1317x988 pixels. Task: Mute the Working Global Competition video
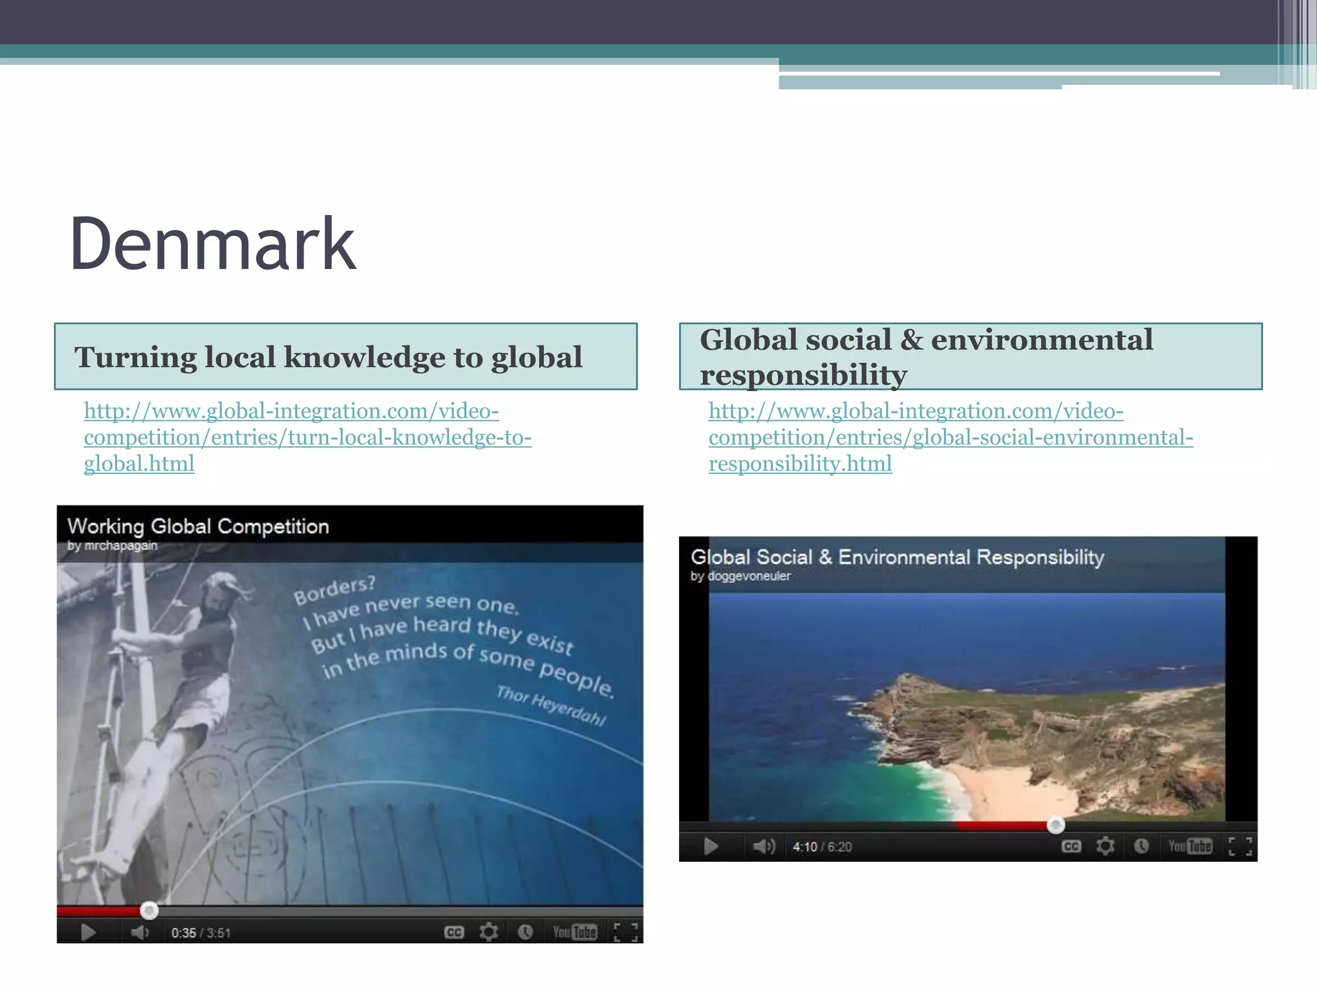pyautogui.click(x=140, y=932)
